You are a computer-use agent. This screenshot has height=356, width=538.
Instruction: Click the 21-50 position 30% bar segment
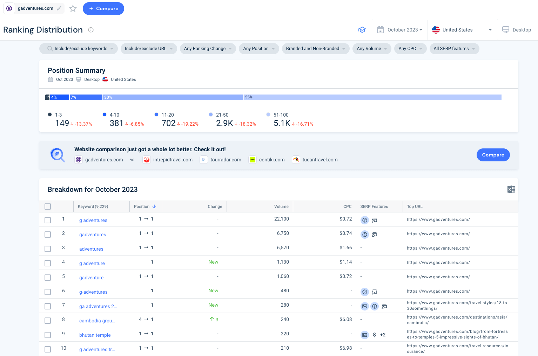coord(173,97)
